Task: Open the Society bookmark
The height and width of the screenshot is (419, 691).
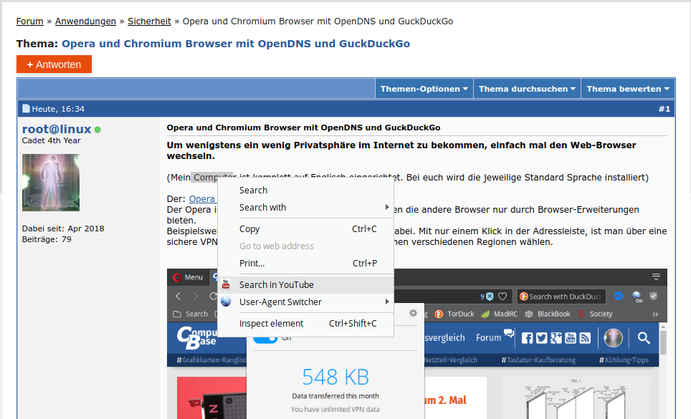Action: click(595, 314)
